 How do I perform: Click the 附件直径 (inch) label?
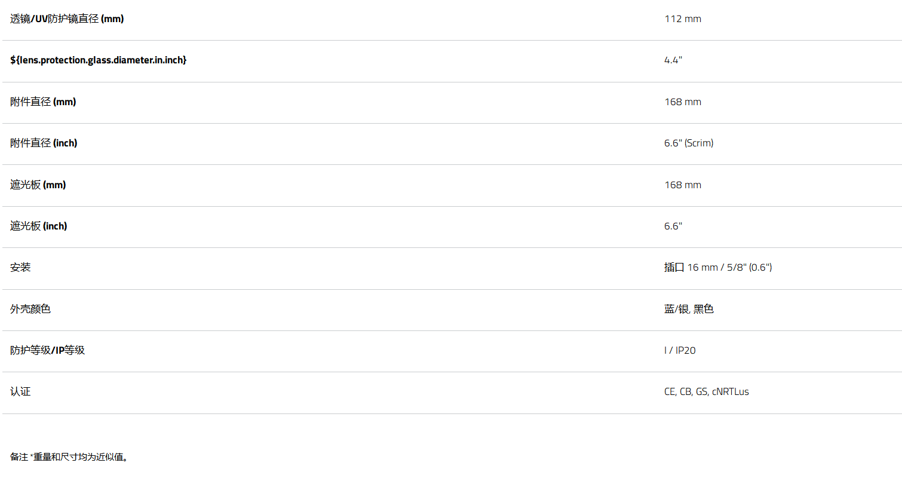click(x=44, y=143)
